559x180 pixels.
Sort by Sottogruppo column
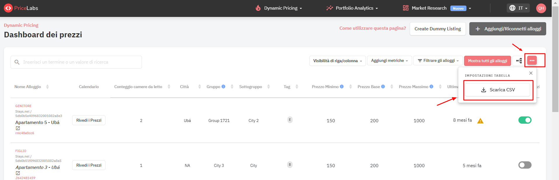pos(268,87)
